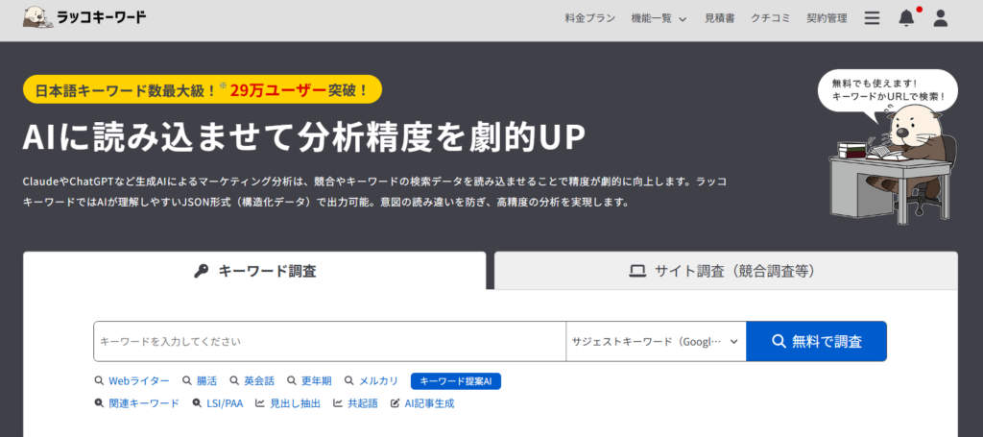Open 契約管理 in the header
This screenshot has width=983, height=437.
827,18
